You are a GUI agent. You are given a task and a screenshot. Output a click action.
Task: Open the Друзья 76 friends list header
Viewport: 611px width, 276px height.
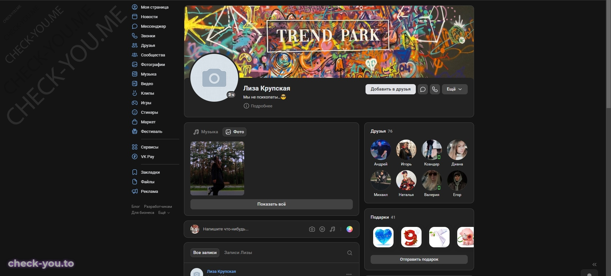point(381,131)
